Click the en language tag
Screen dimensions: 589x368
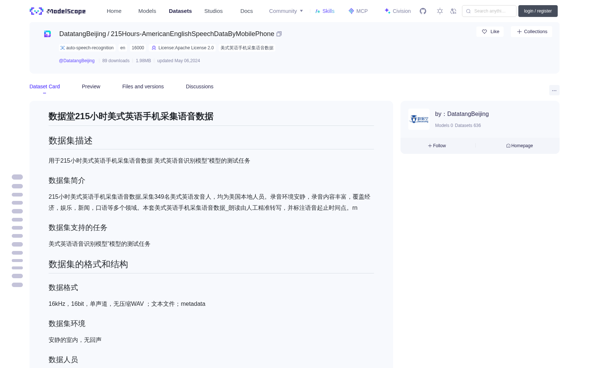(x=123, y=48)
